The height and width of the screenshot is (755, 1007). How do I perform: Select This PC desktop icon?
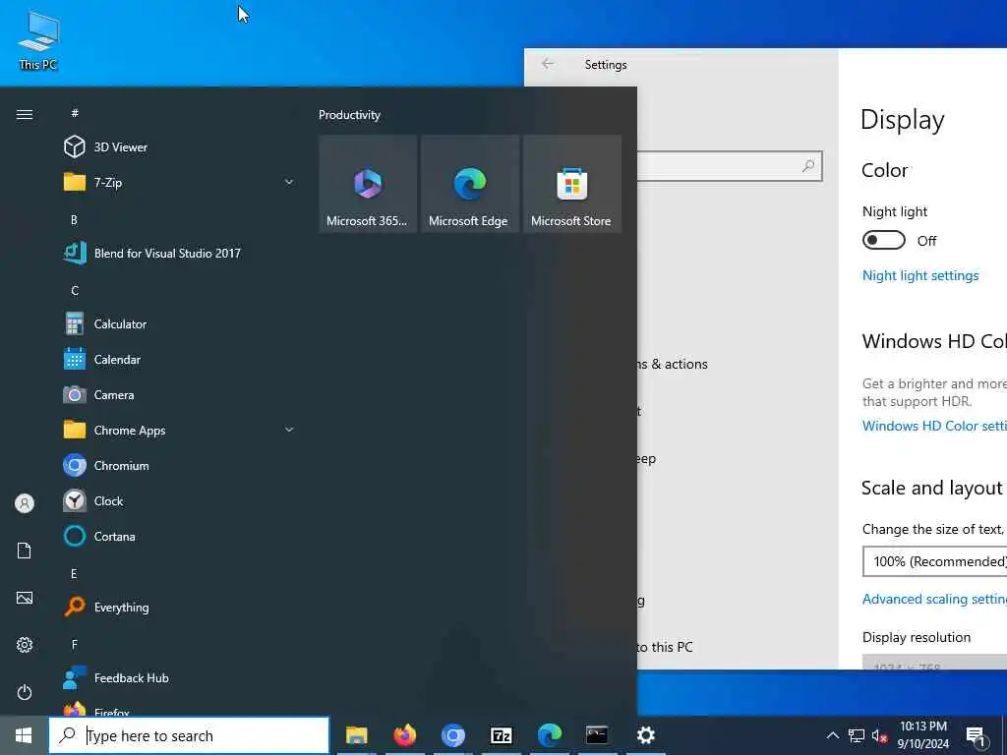tap(38, 40)
